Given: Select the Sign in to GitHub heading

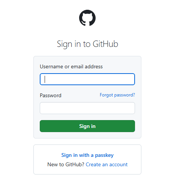Looking at the screenshot, I should pyautogui.click(x=87, y=44).
